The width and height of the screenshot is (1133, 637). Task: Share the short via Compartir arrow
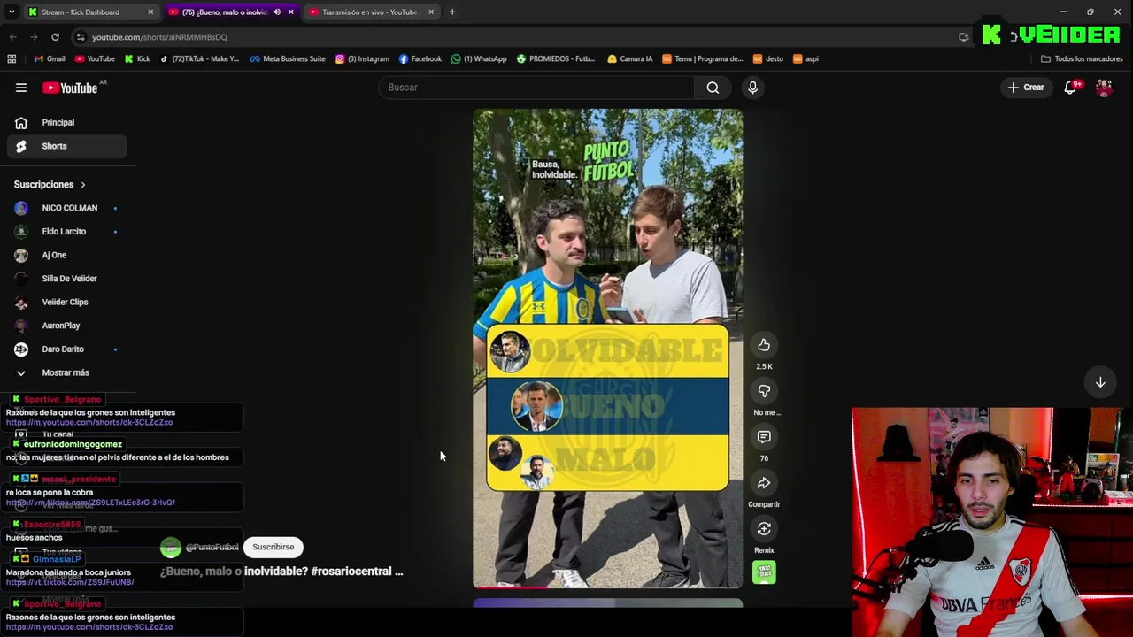pyautogui.click(x=764, y=483)
